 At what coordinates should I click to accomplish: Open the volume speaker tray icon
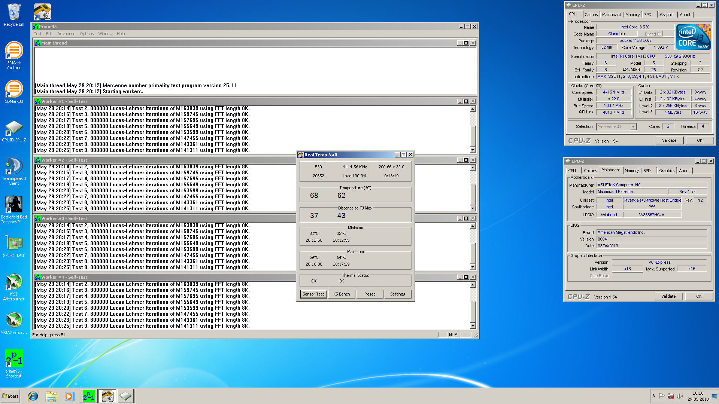[x=680, y=396]
